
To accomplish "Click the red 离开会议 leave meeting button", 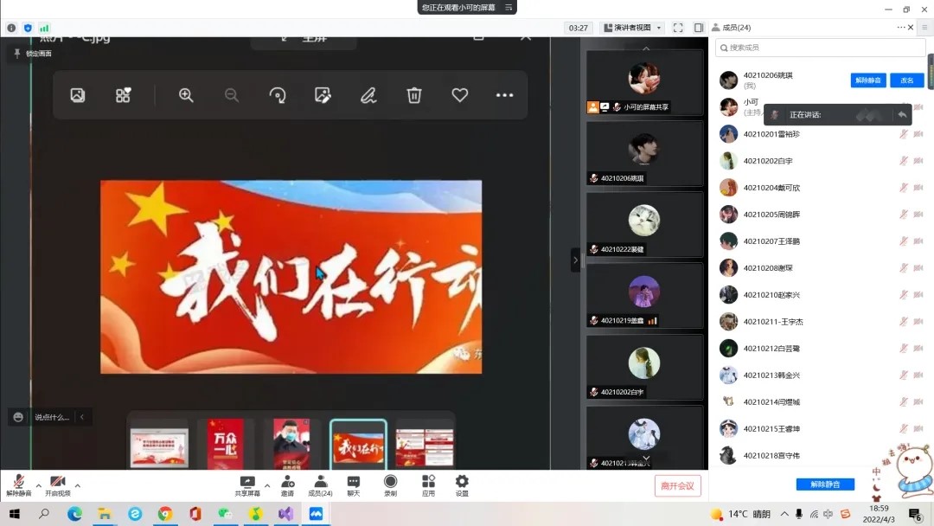I will pyautogui.click(x=677, y=485).
